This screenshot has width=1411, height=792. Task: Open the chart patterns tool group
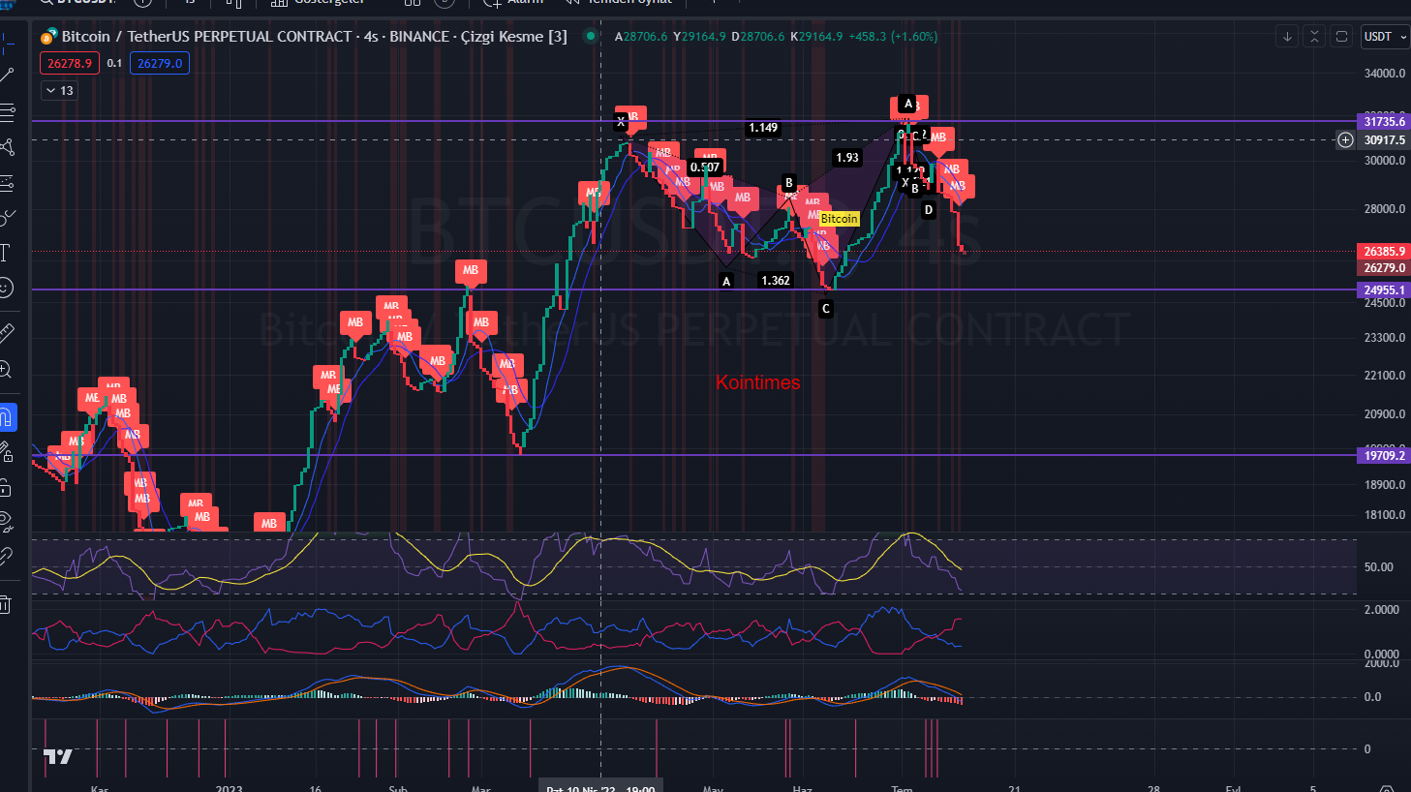7,147
